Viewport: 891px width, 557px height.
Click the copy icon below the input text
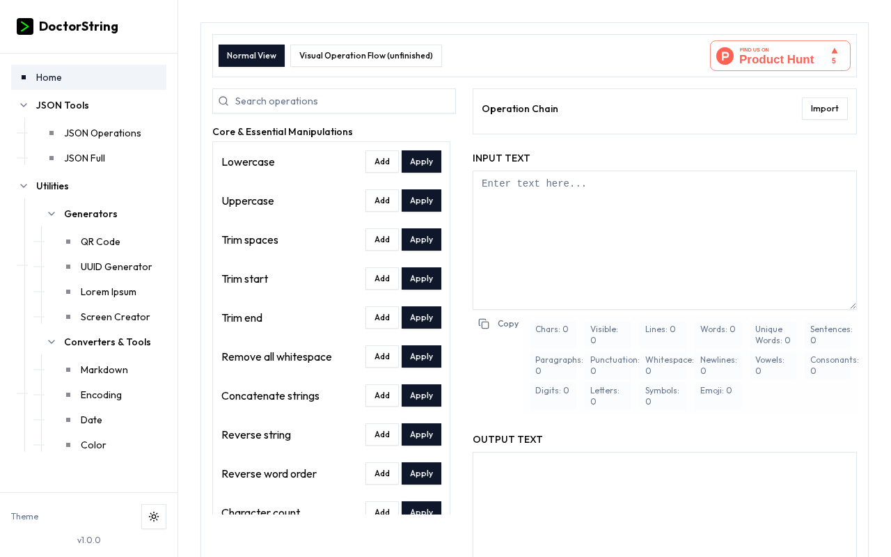click(484, 324)
